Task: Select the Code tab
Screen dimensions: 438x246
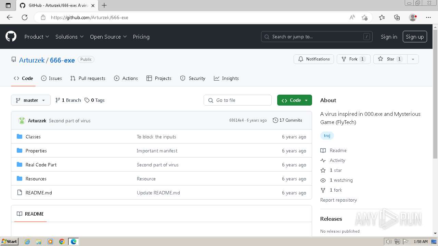Action: (x=23, y=78)
